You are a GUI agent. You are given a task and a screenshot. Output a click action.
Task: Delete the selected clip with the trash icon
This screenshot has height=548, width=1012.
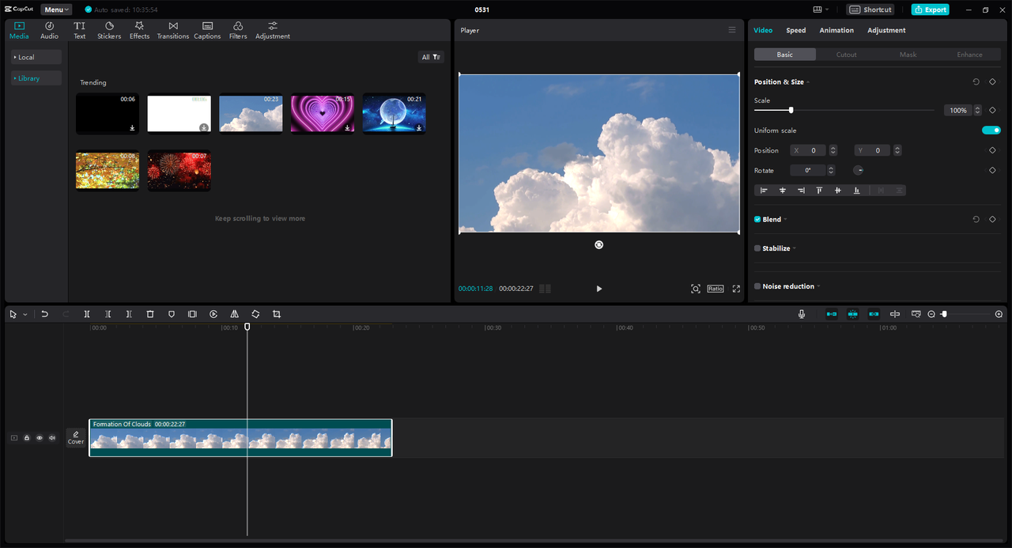pyautogui.click(x=150, y=314)
